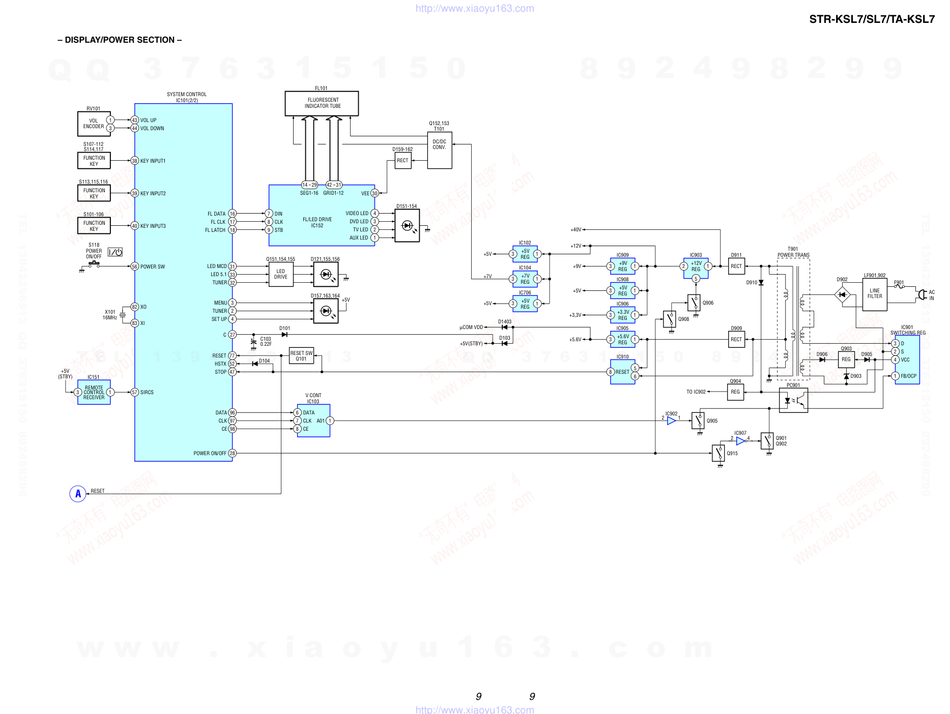This screenshot has width=950, height=714.
Task: Click the D905 diode symbol
Action: (x=867, y=360)
